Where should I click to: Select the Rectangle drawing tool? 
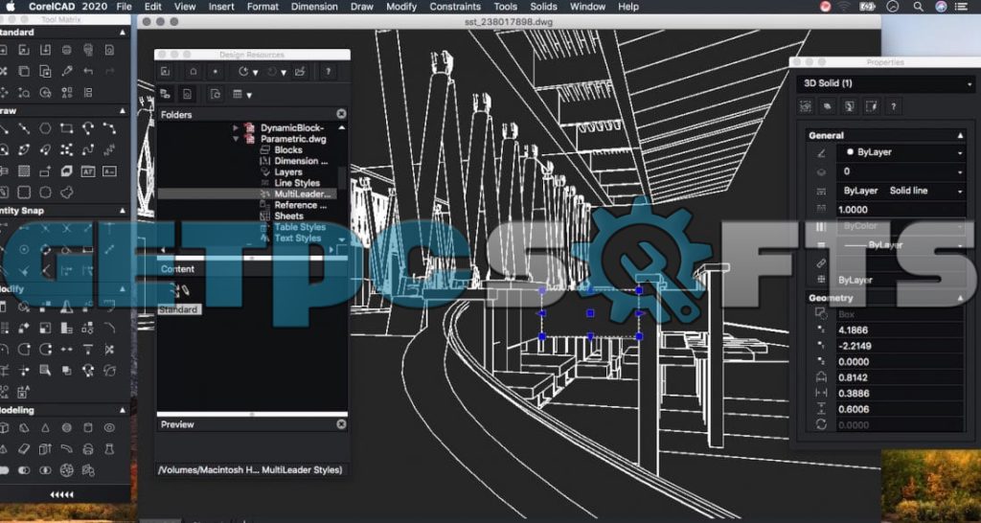pos(66,129)
